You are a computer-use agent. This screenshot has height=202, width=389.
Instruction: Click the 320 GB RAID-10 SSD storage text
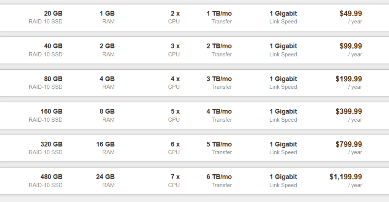pyautogui.click(x=46, y=148)
